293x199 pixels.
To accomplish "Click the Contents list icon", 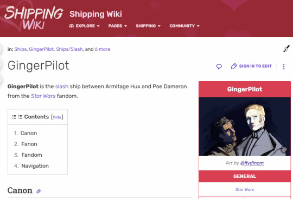I will 17,117.
